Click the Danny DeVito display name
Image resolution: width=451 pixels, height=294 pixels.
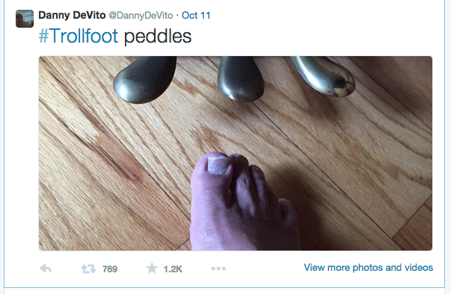tap(72, 15)
